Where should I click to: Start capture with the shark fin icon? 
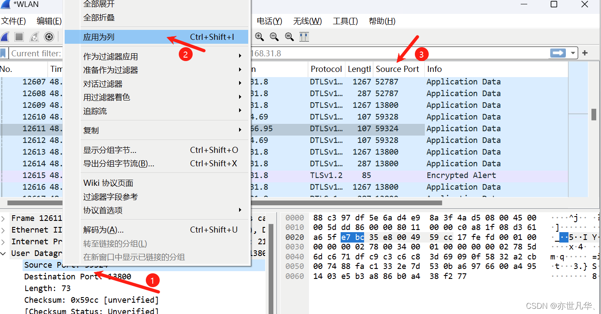[5, 37]
